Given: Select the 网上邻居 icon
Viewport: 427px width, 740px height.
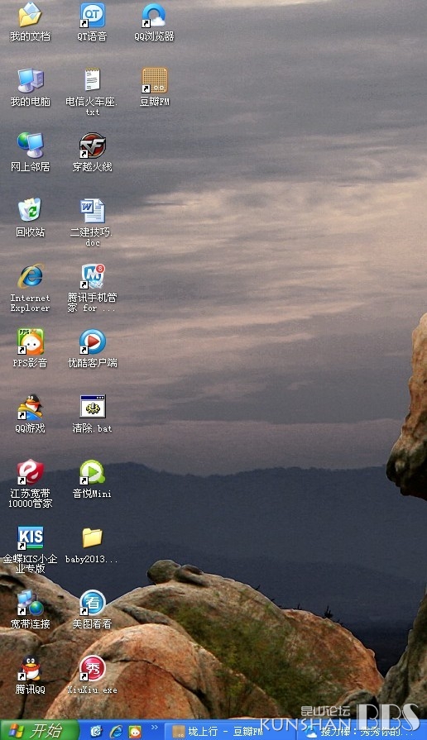Looking at the screenshot, I should point(31,146).
